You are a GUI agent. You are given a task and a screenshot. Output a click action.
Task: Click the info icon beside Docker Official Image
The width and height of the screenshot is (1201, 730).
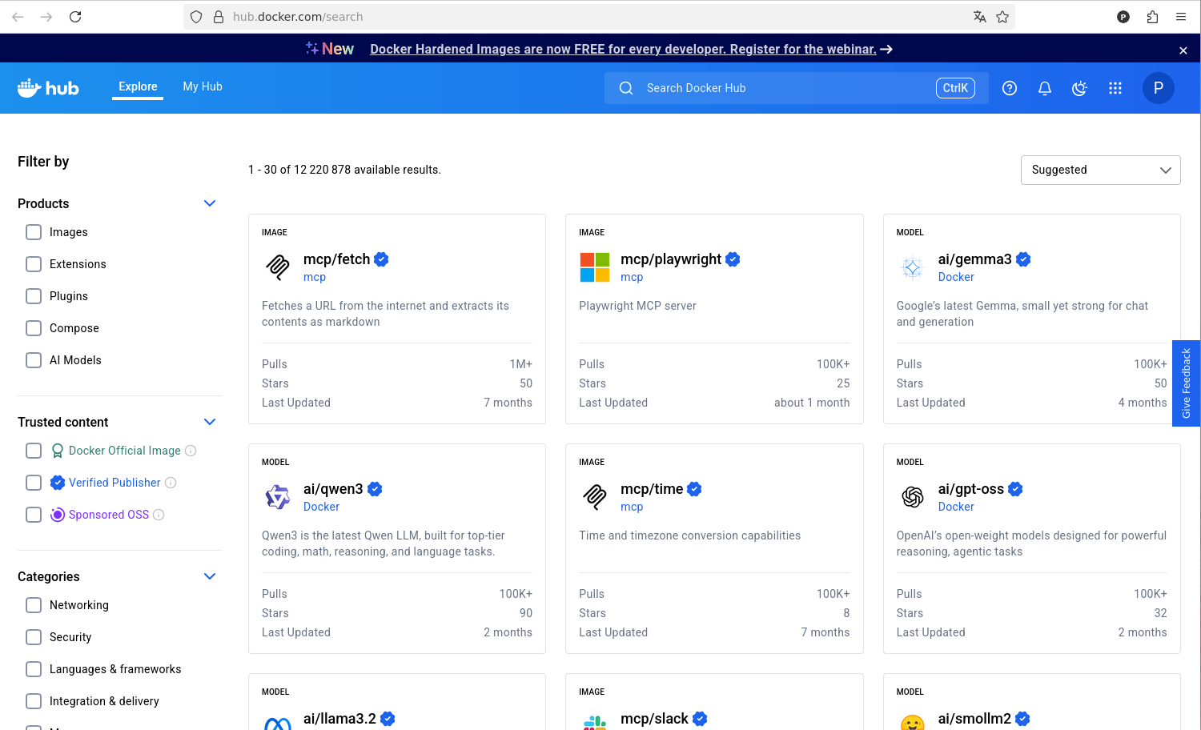click(191, 451)
